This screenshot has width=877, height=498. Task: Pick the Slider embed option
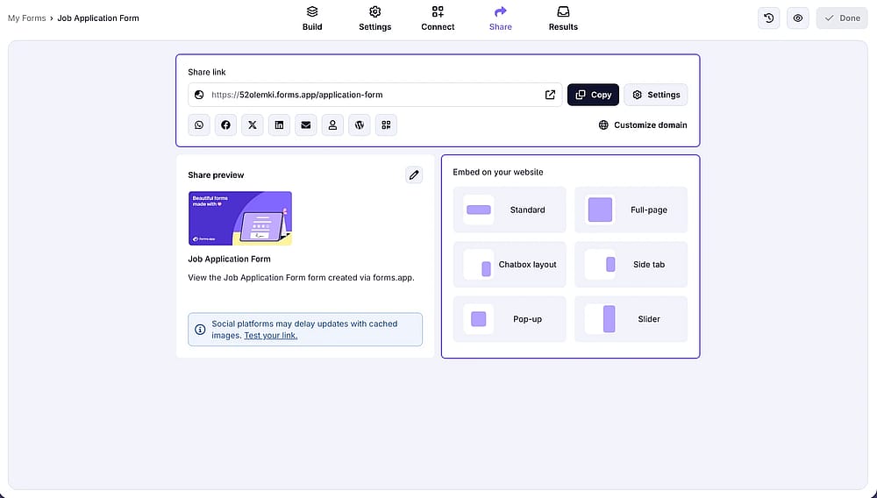[631, 319]
